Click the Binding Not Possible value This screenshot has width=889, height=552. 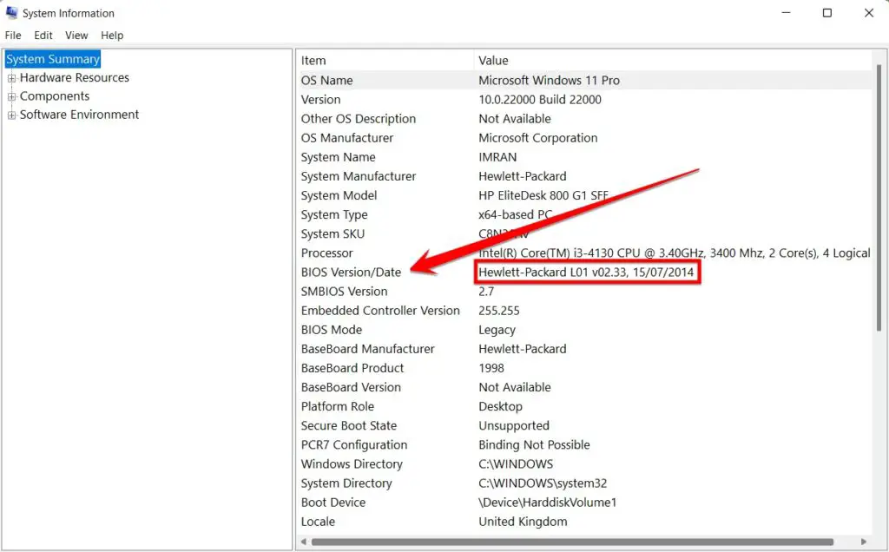(534, 445)
